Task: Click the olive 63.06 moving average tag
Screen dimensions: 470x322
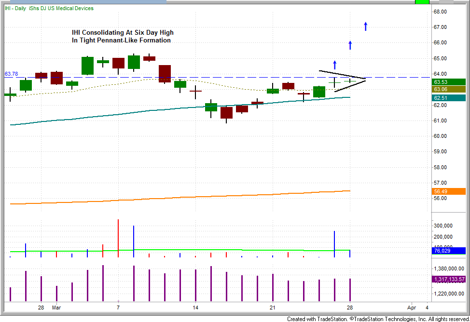Action: (448, 89)
